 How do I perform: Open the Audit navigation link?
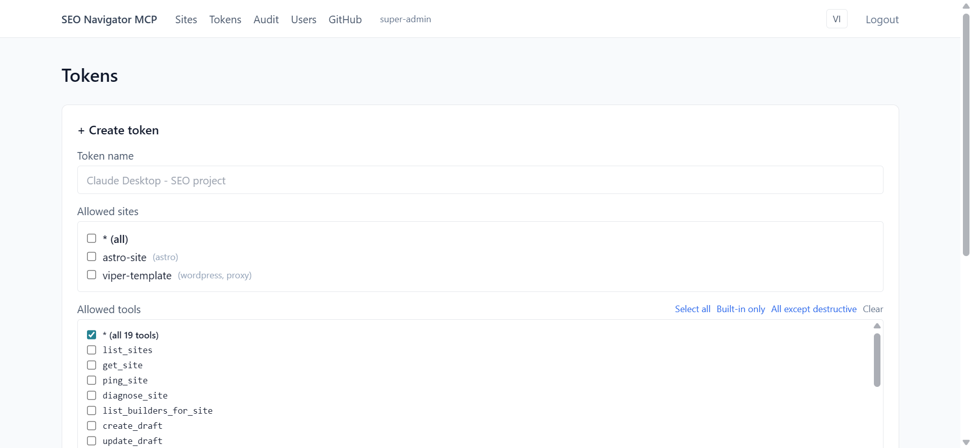pos(266,19)
